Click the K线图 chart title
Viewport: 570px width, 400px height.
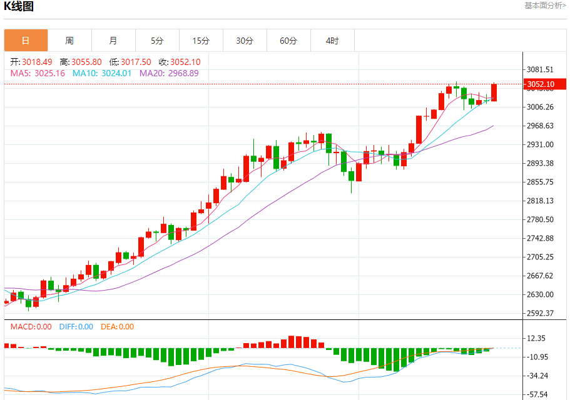tap(19, 7)
